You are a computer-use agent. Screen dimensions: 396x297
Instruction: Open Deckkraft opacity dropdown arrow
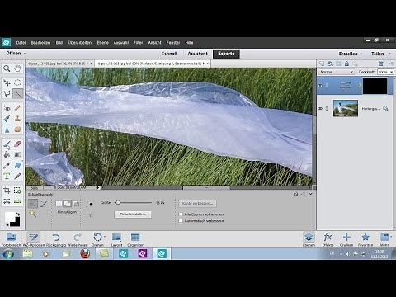coord(391,72)
